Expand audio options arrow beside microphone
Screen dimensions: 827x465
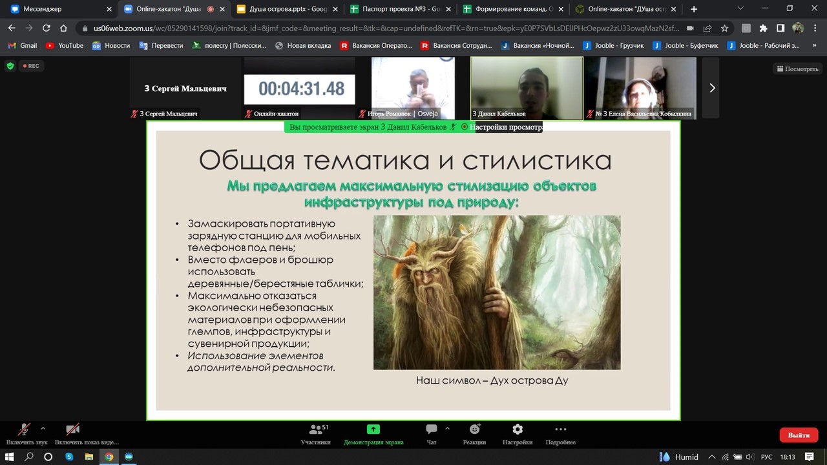[43, 428]
